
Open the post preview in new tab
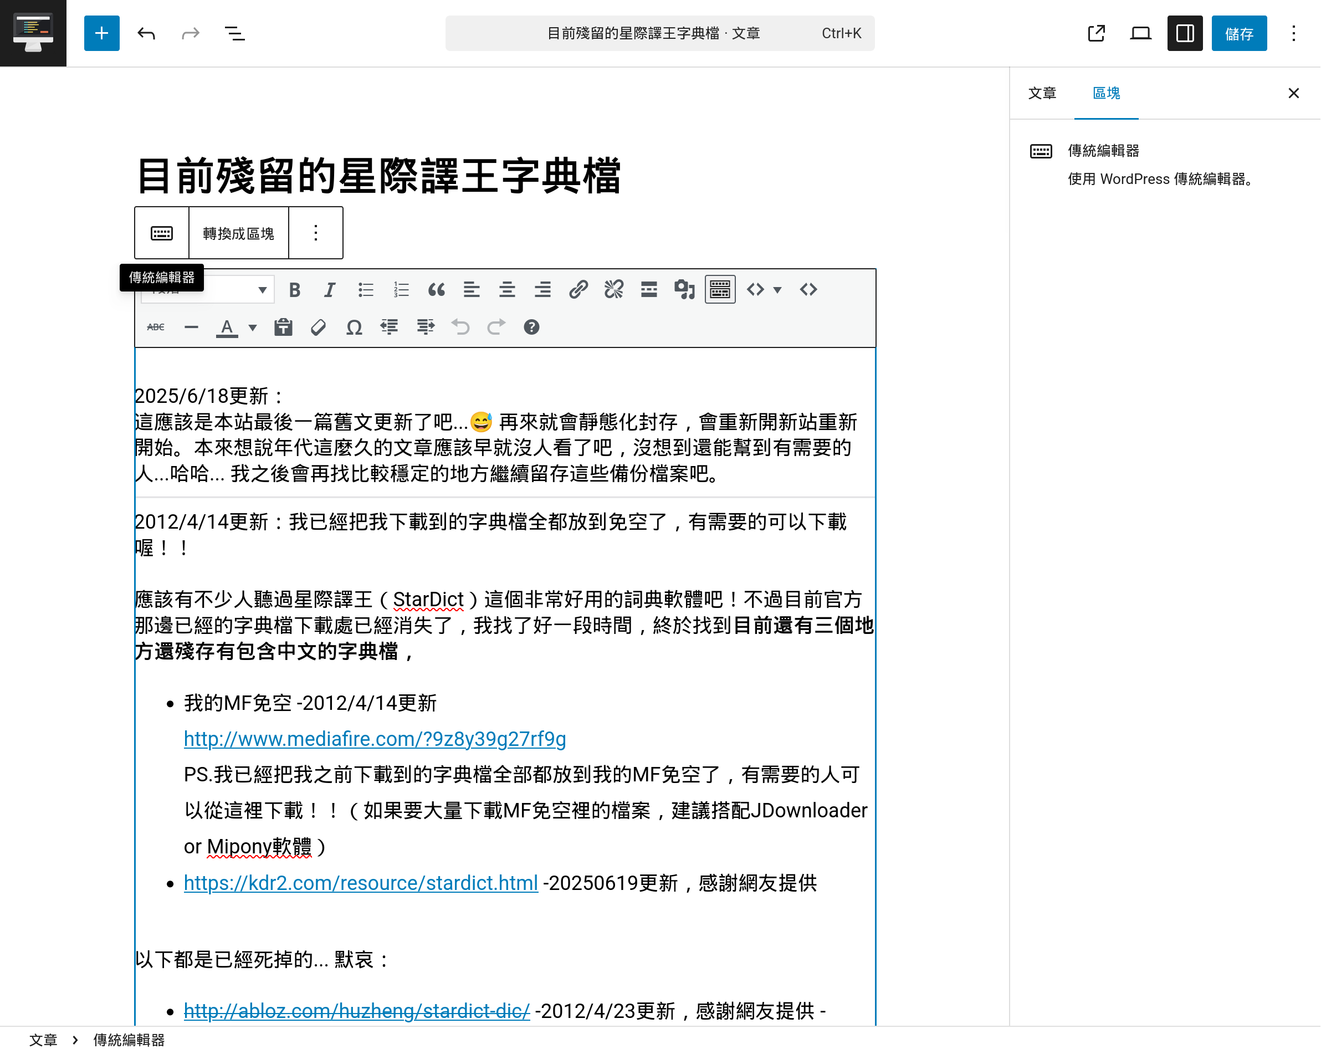(x=1096, y=33)
